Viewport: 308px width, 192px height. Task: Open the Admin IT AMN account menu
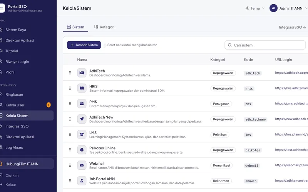[288, 8]
